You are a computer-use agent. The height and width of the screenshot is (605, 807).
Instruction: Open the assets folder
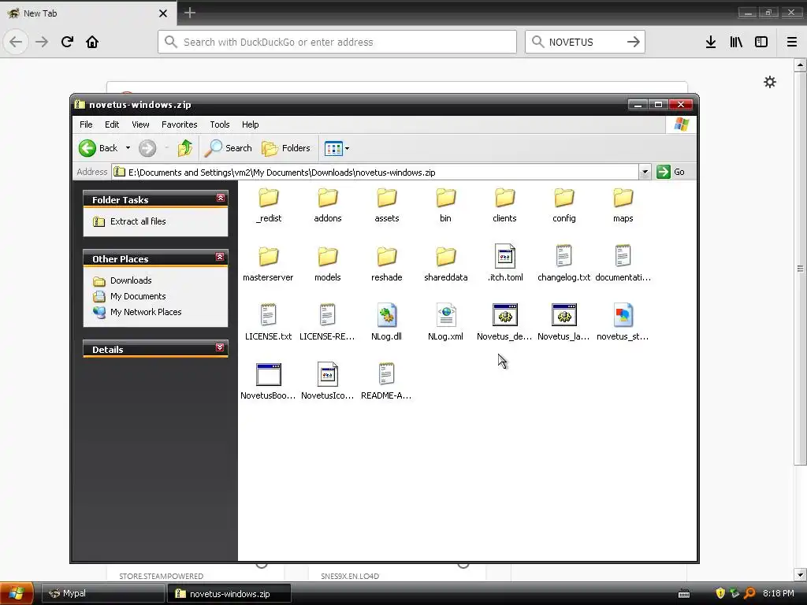(x=386, y=205)
